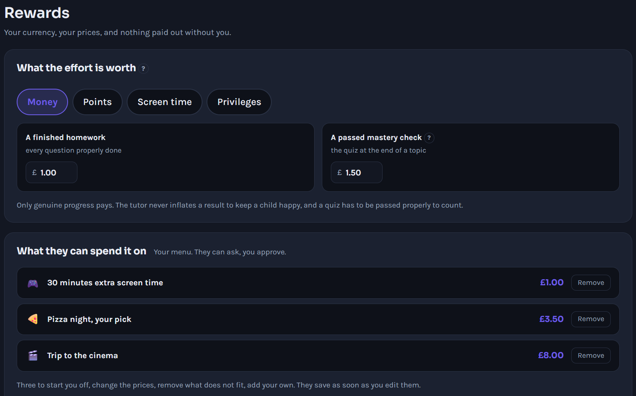This screenshot has width=636, height=396.
Task: Choose Screen time as the reward type
Action: 165,102
